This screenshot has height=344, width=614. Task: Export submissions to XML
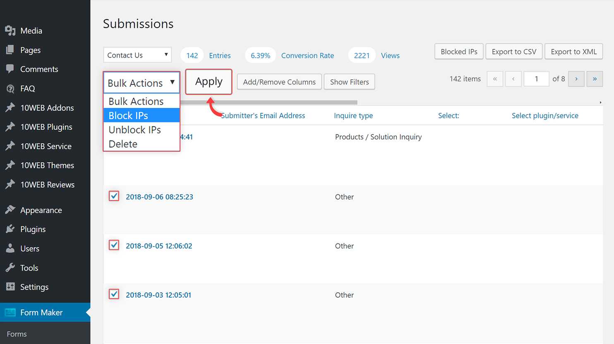click(573, 52)
